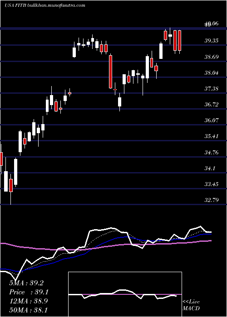Click the 38.69 price axis label
The width and height of the screenshot is (227, 317).
pyautogui.click(x=212, y=57)
